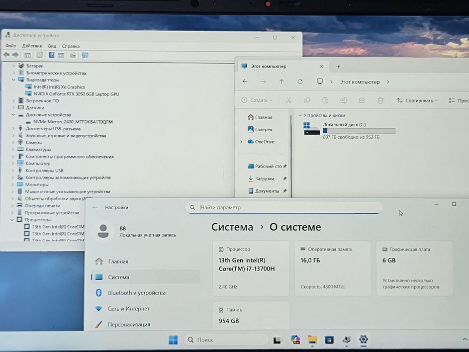This screenshot has height=352, width=469.
Task: Collapse Дисковые устройства node
Action: [13, 115]
